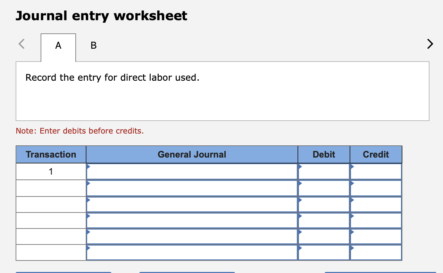Viewport: 443px width, 273px height.
Task: Select tab A
Action: point(58,45)
